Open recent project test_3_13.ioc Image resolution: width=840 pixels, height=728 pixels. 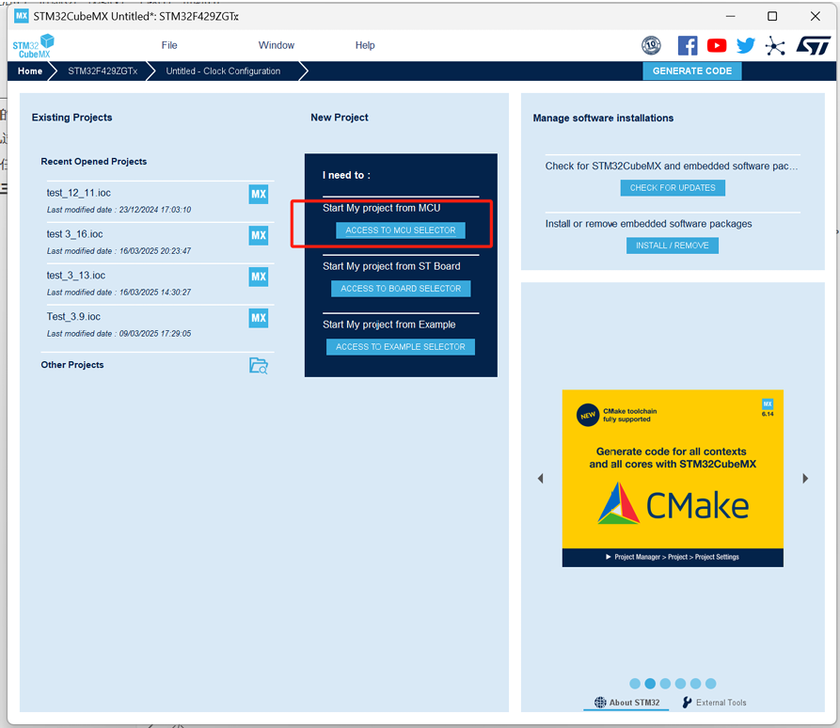pyautogui.click(x=75, y=276)
